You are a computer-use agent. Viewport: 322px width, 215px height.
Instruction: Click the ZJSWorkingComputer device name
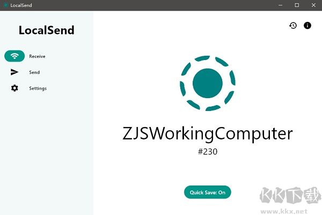(x=207, y=134)
